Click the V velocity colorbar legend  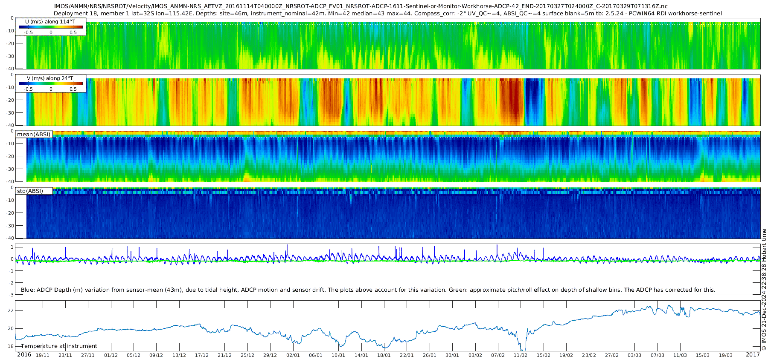pos(51,83)
